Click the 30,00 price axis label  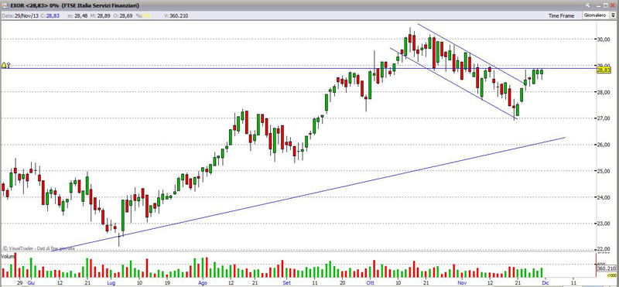604,39
